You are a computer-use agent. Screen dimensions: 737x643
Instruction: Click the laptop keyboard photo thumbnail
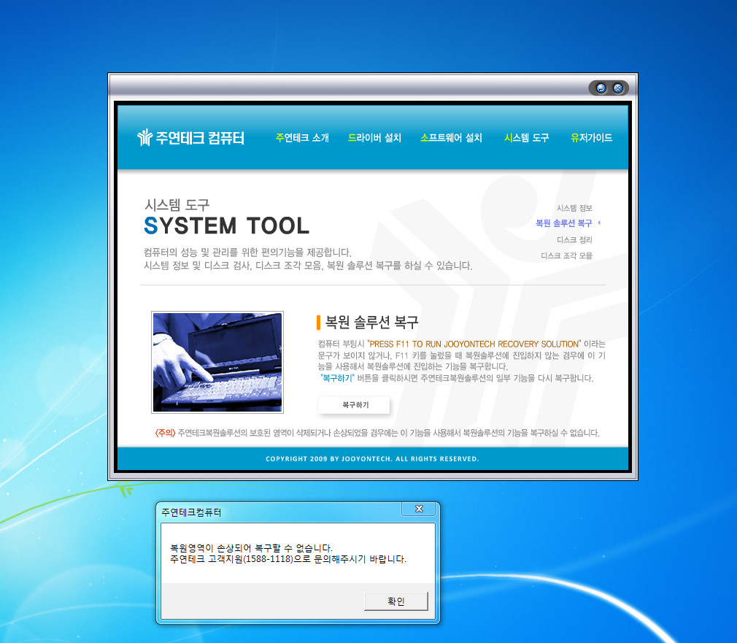217,362
